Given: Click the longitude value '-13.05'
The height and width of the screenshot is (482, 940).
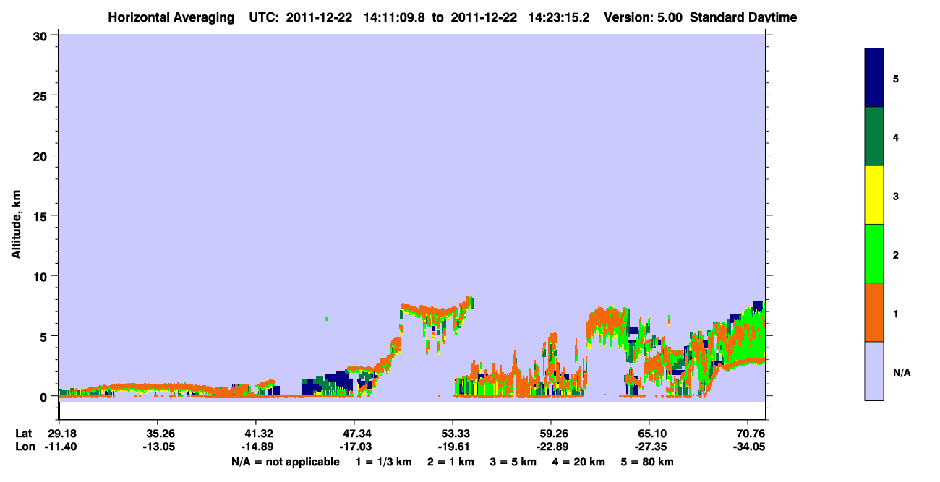Looking at the screenshot, I should pos(158,447).
